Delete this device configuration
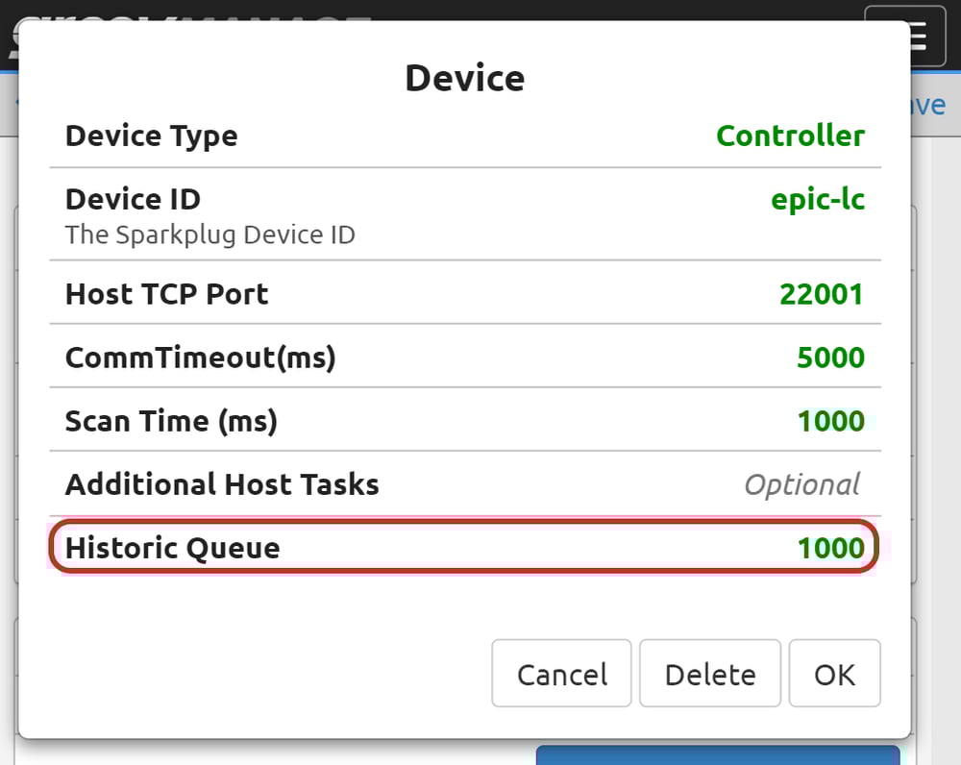This screenshot has height=765, width=961. (709, 674)
